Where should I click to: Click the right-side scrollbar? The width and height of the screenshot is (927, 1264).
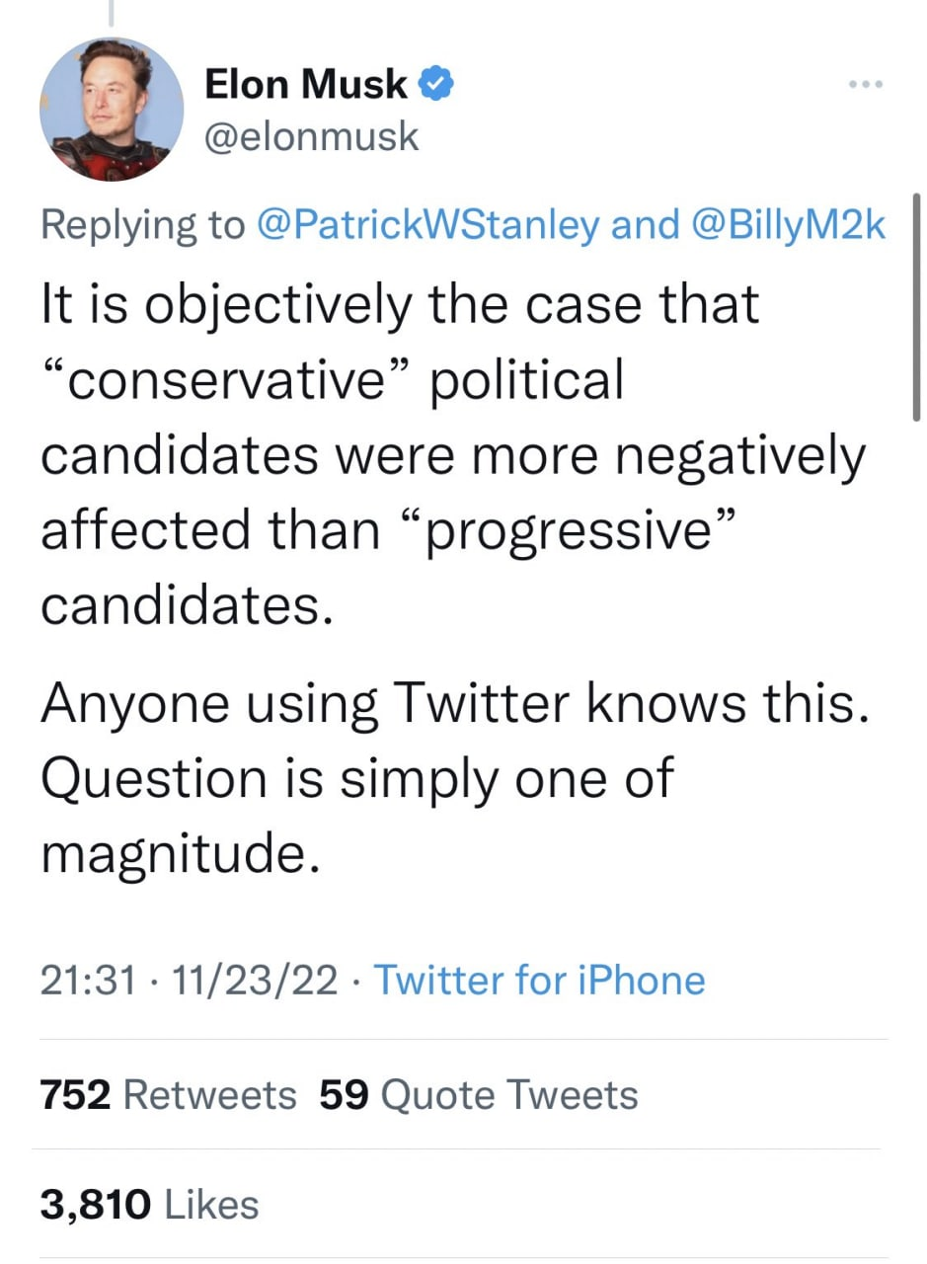click(x=918, y=306)
